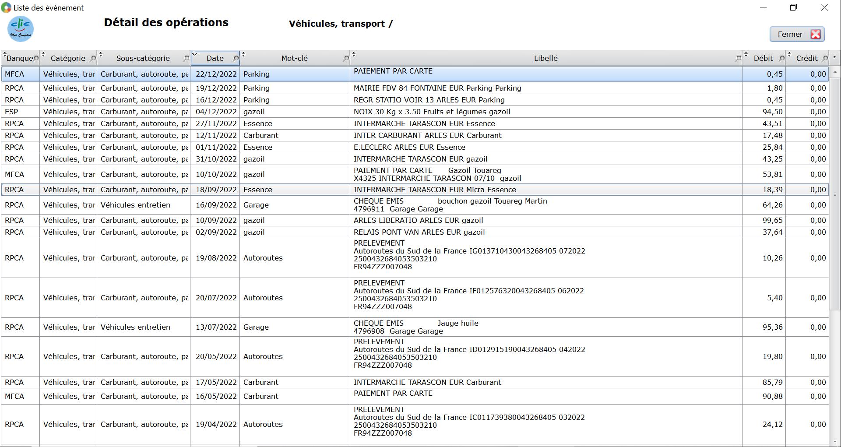Screen dimensions: 841x447
Task: Open search magnifier in Crédit column
Action: point(825,58)
